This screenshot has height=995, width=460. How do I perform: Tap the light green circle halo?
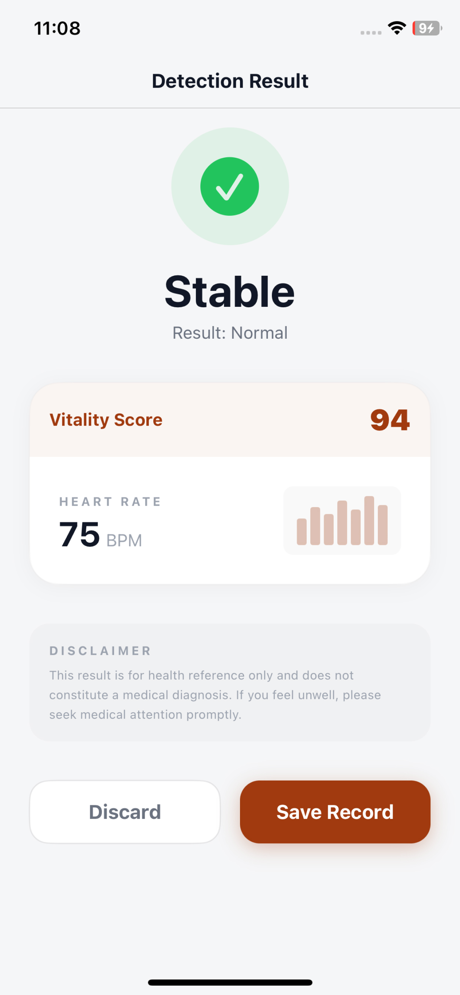230,186
